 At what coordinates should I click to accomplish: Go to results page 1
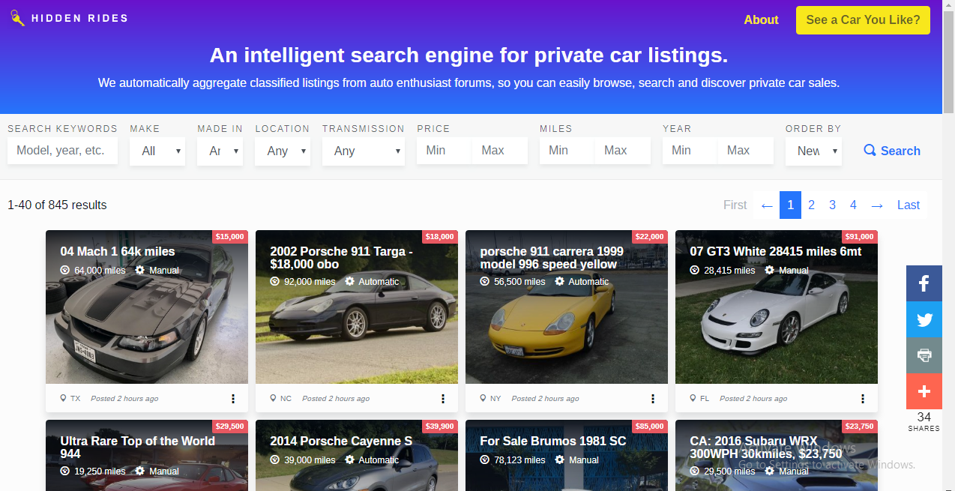(x=790, y=205)
